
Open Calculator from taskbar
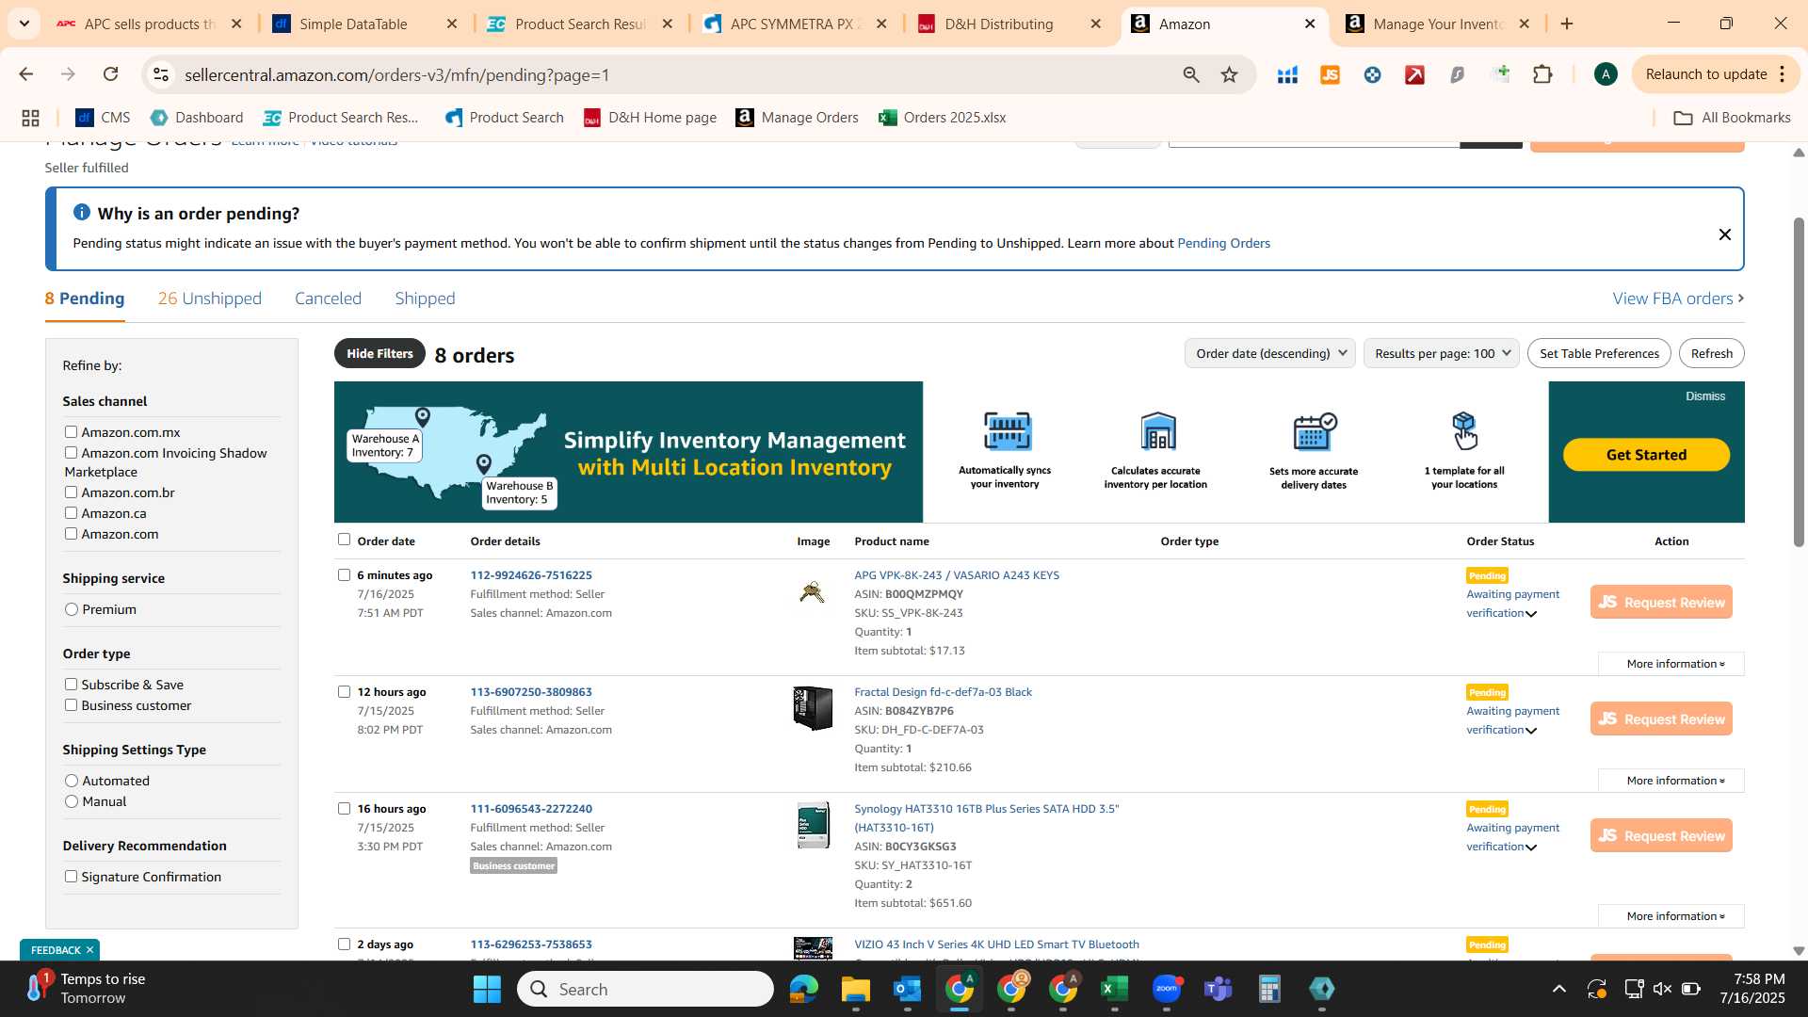[1269, 989]
